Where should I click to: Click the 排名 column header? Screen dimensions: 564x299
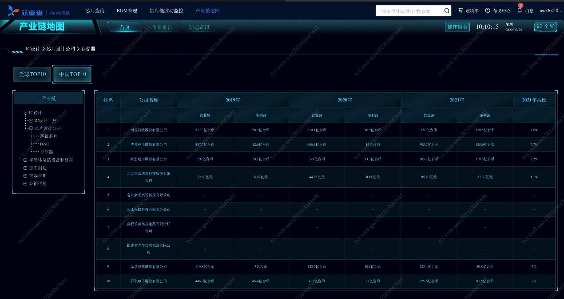(x=108, y=100)
